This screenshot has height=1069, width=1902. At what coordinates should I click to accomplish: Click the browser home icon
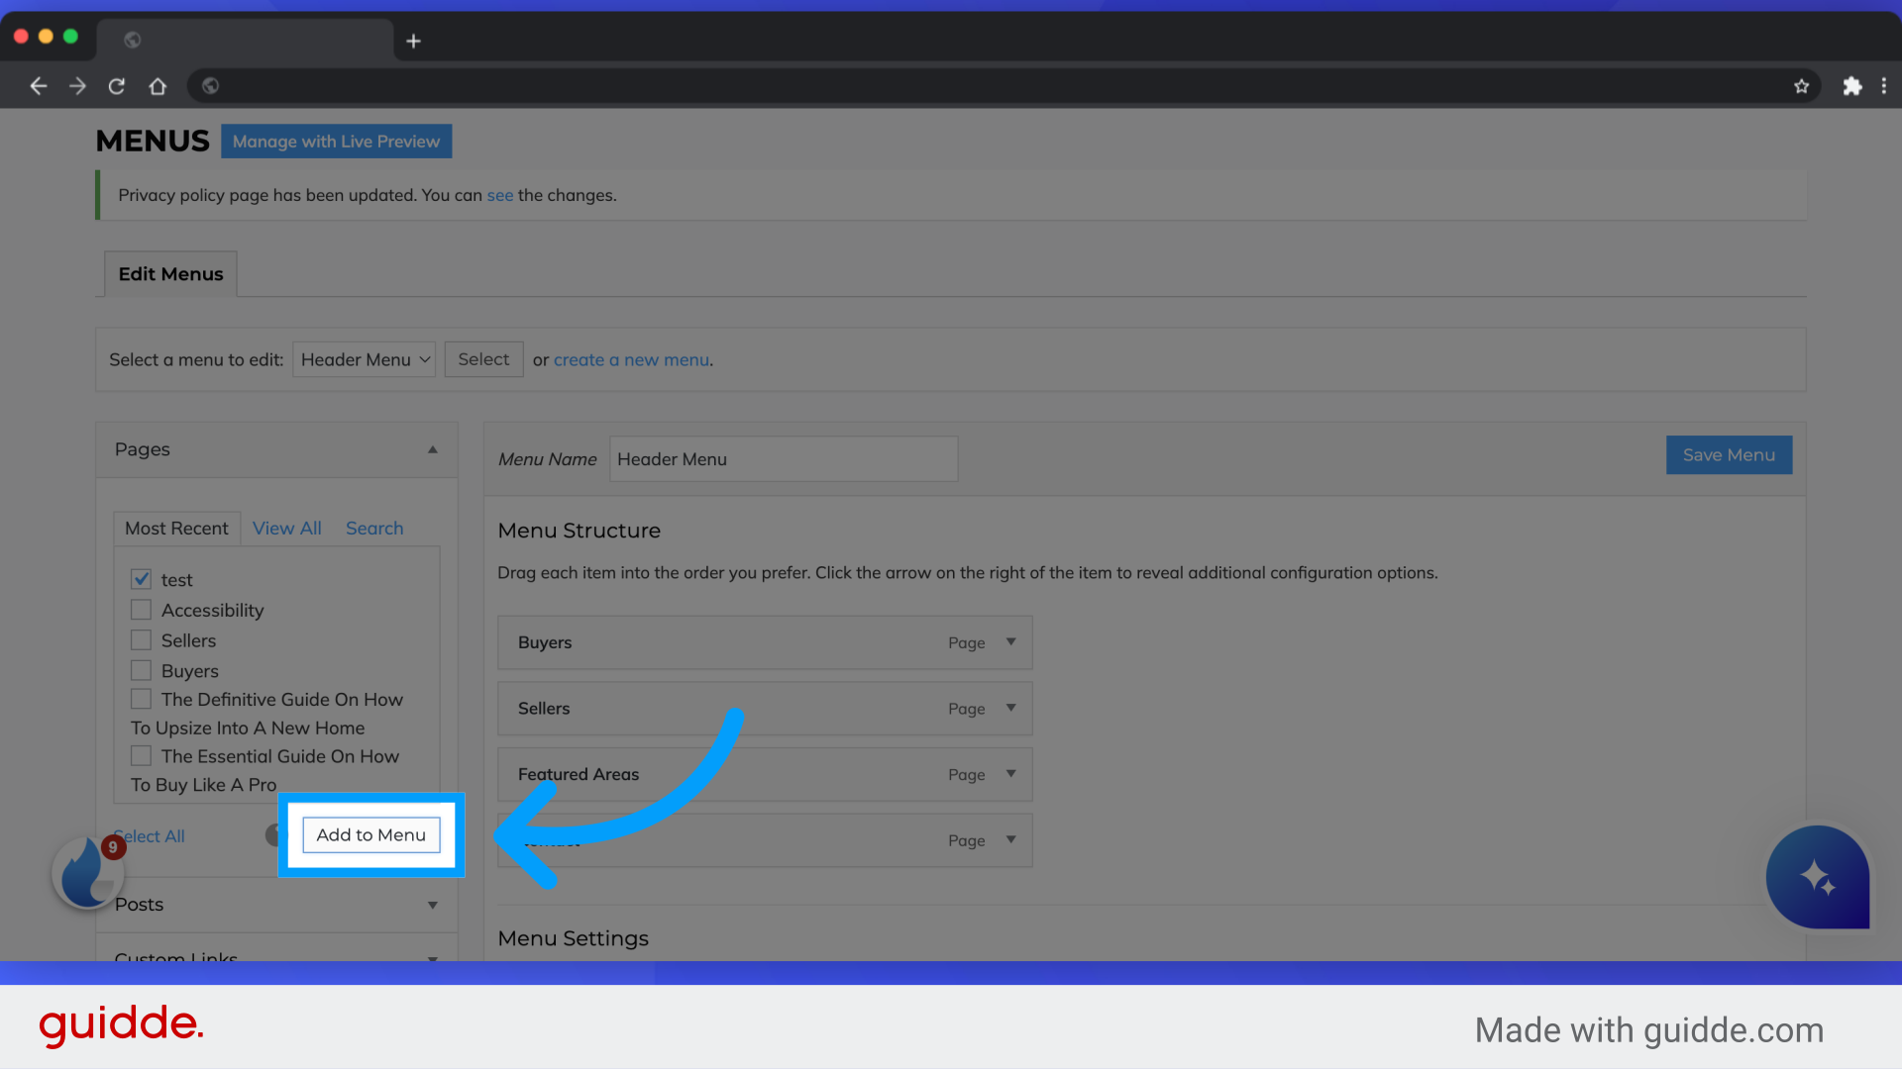pos(158,86)
